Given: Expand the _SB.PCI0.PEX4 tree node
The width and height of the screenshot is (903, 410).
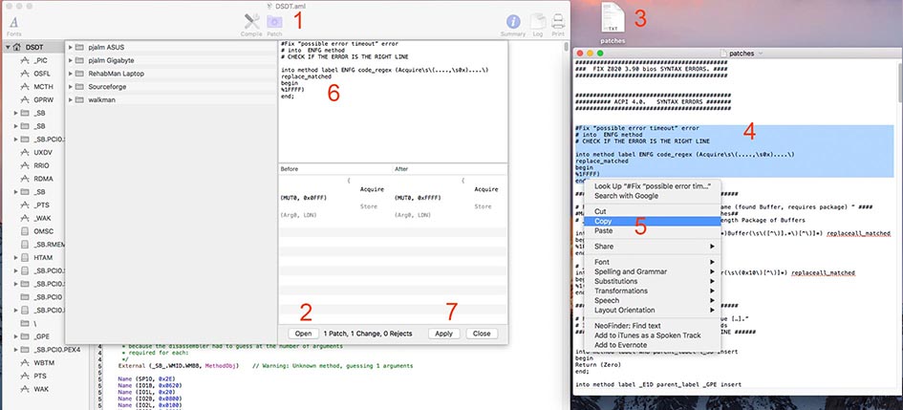Looking at the screenshot, I should (15, 350).
